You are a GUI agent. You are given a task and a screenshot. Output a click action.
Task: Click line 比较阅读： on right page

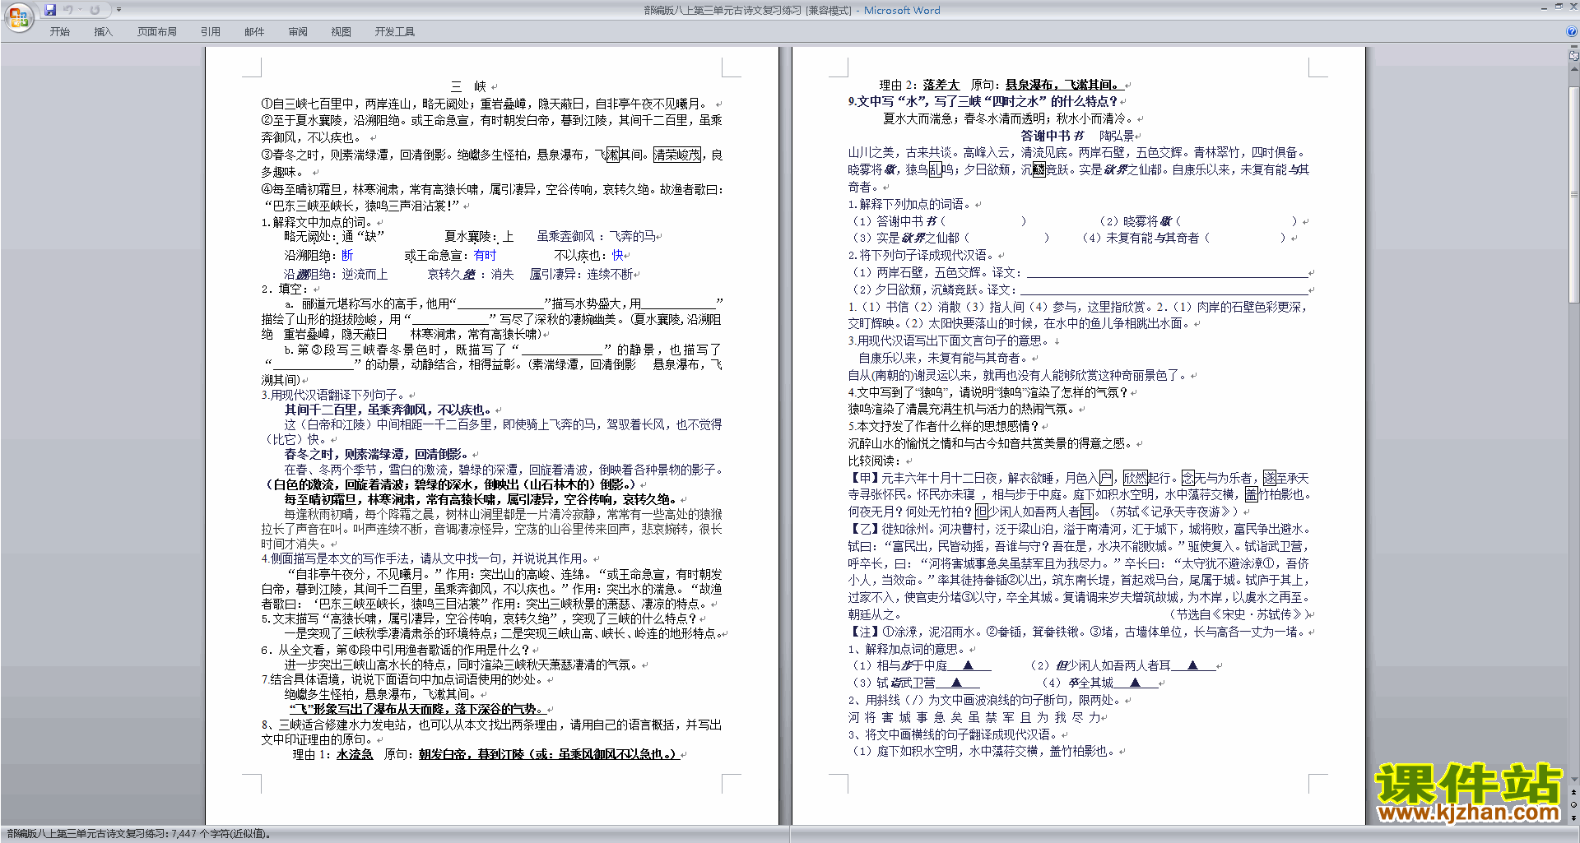pyautogui.click(x=874, y=461)
